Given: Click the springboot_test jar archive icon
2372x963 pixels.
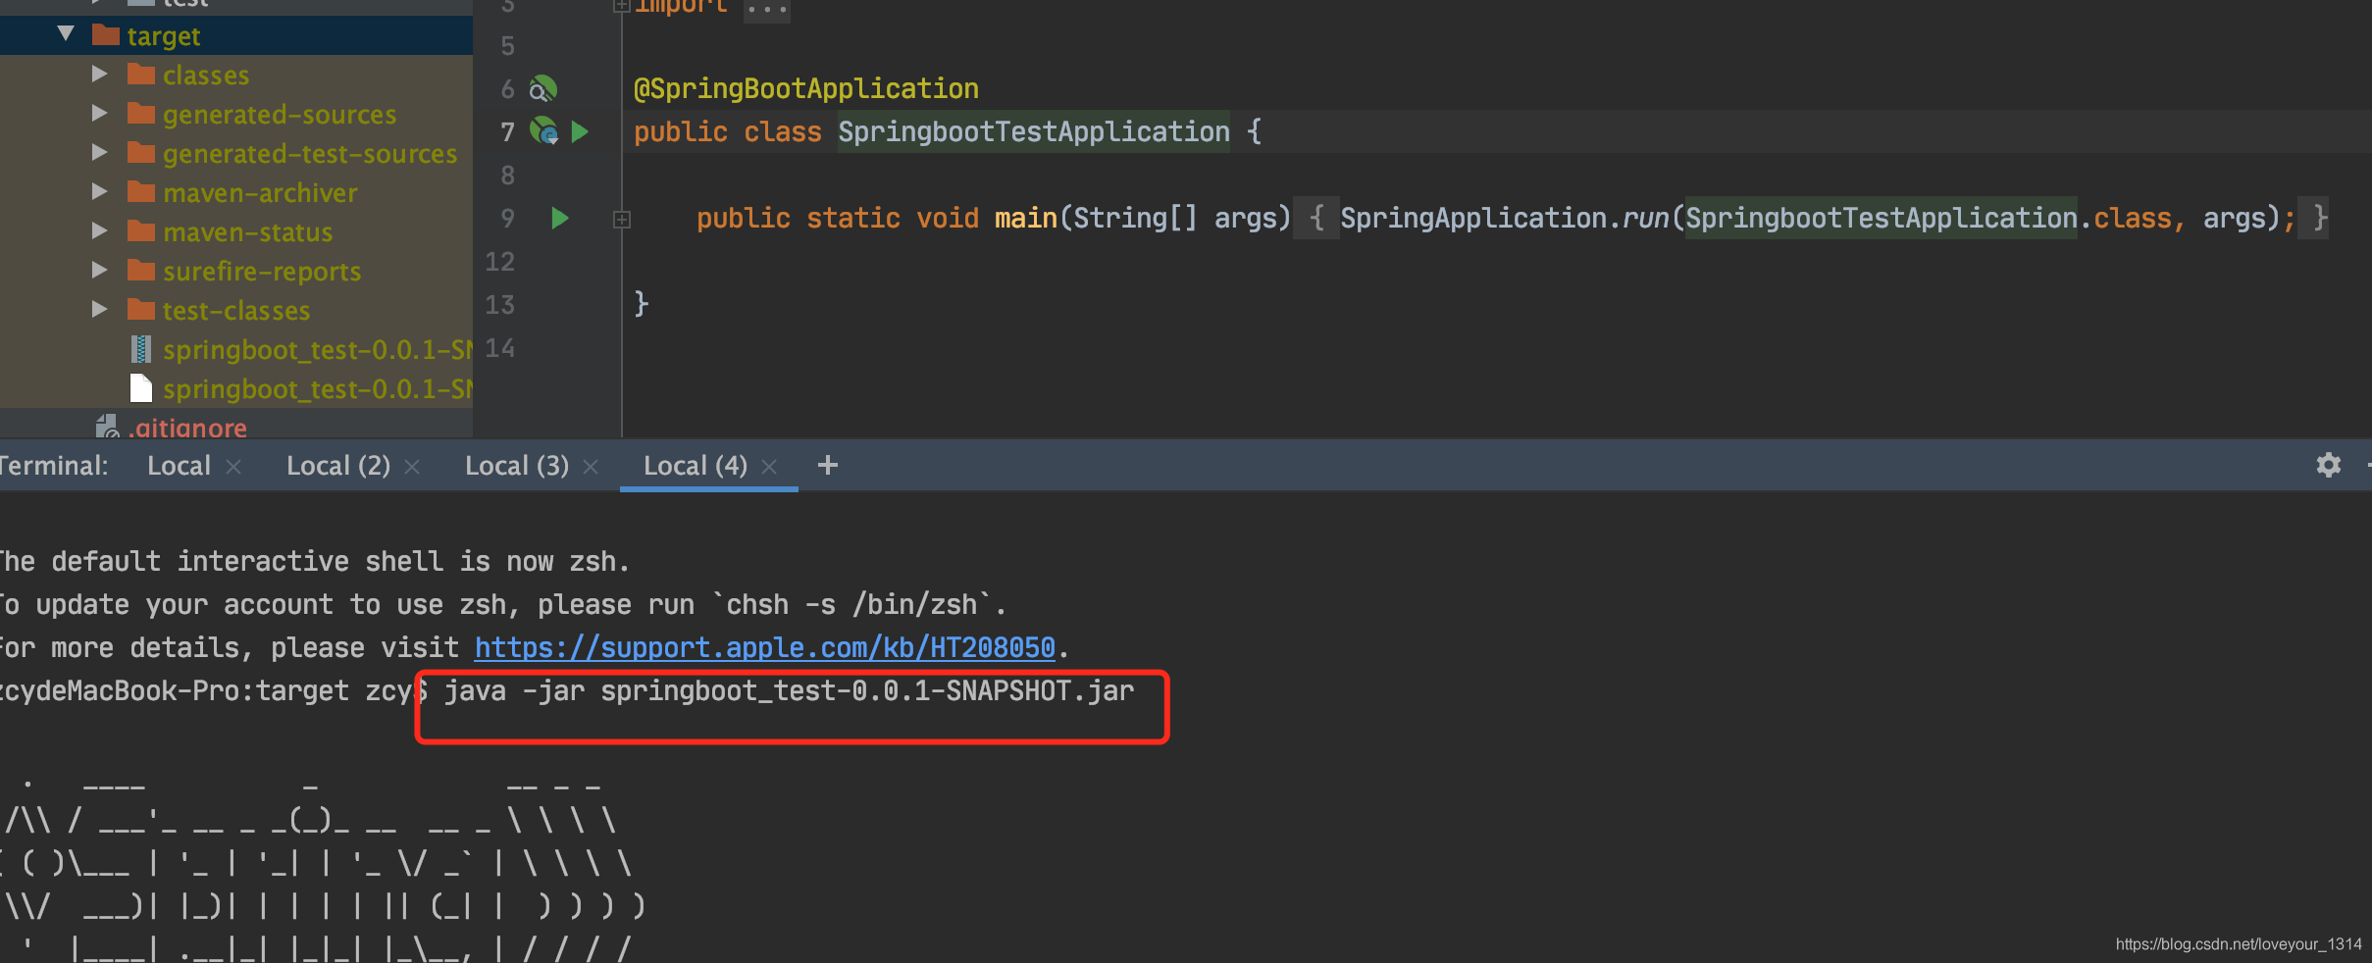Looking at the screenshot, I should [141, 349].
